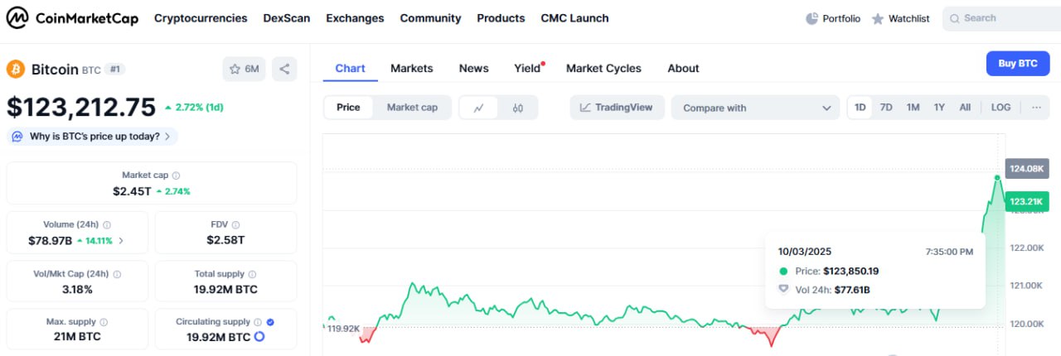
Task: Toggle LOG scale on chart
Action: (1000, 108)
